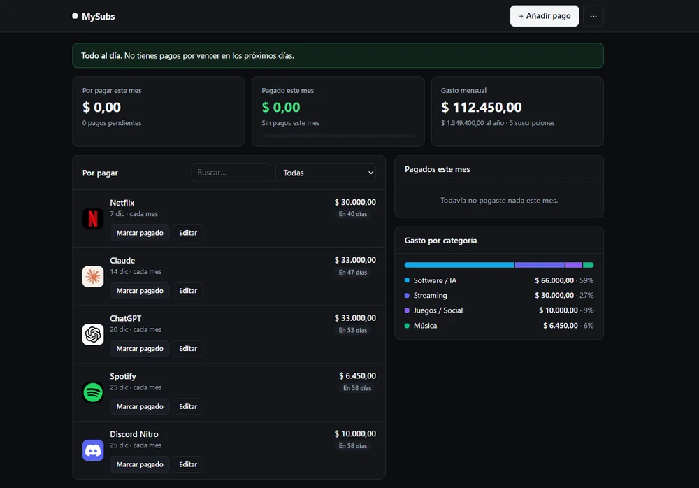Click the blue Software / IA bar segment

point(459,265)
